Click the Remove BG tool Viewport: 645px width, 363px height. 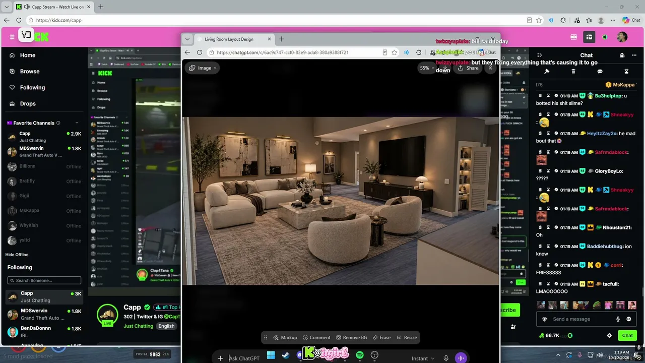(351, 338)
